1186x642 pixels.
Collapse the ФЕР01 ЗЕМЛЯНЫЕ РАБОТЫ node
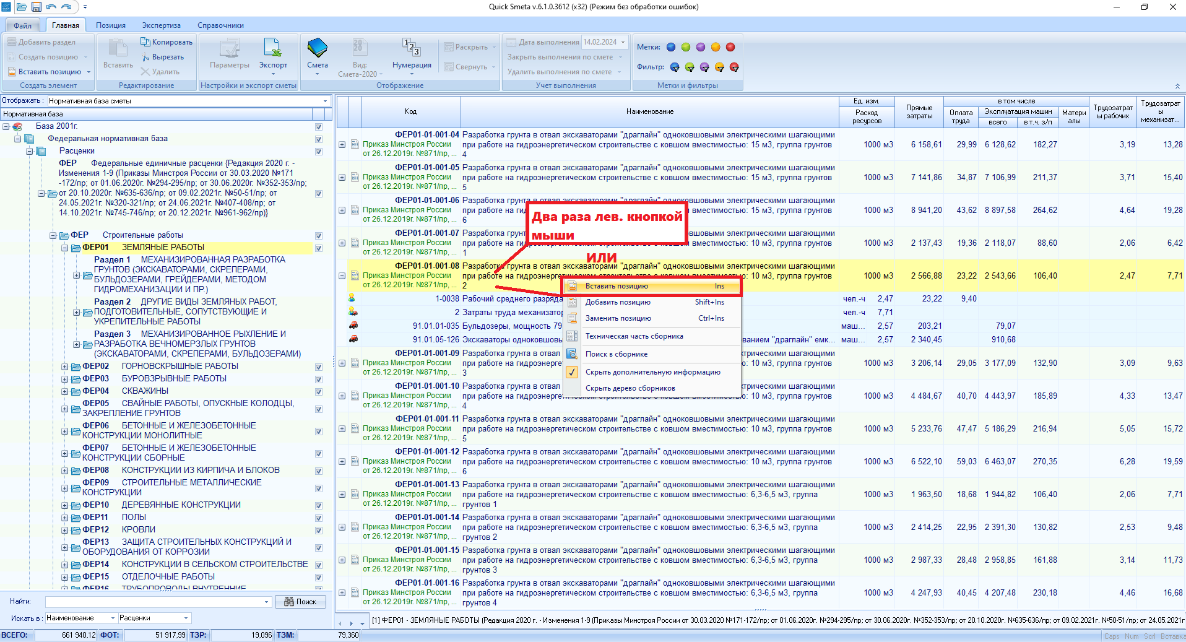tap(64, 248)
